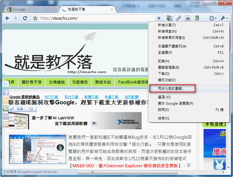Stop loading with the X in address bar

[x=159, y=18]
